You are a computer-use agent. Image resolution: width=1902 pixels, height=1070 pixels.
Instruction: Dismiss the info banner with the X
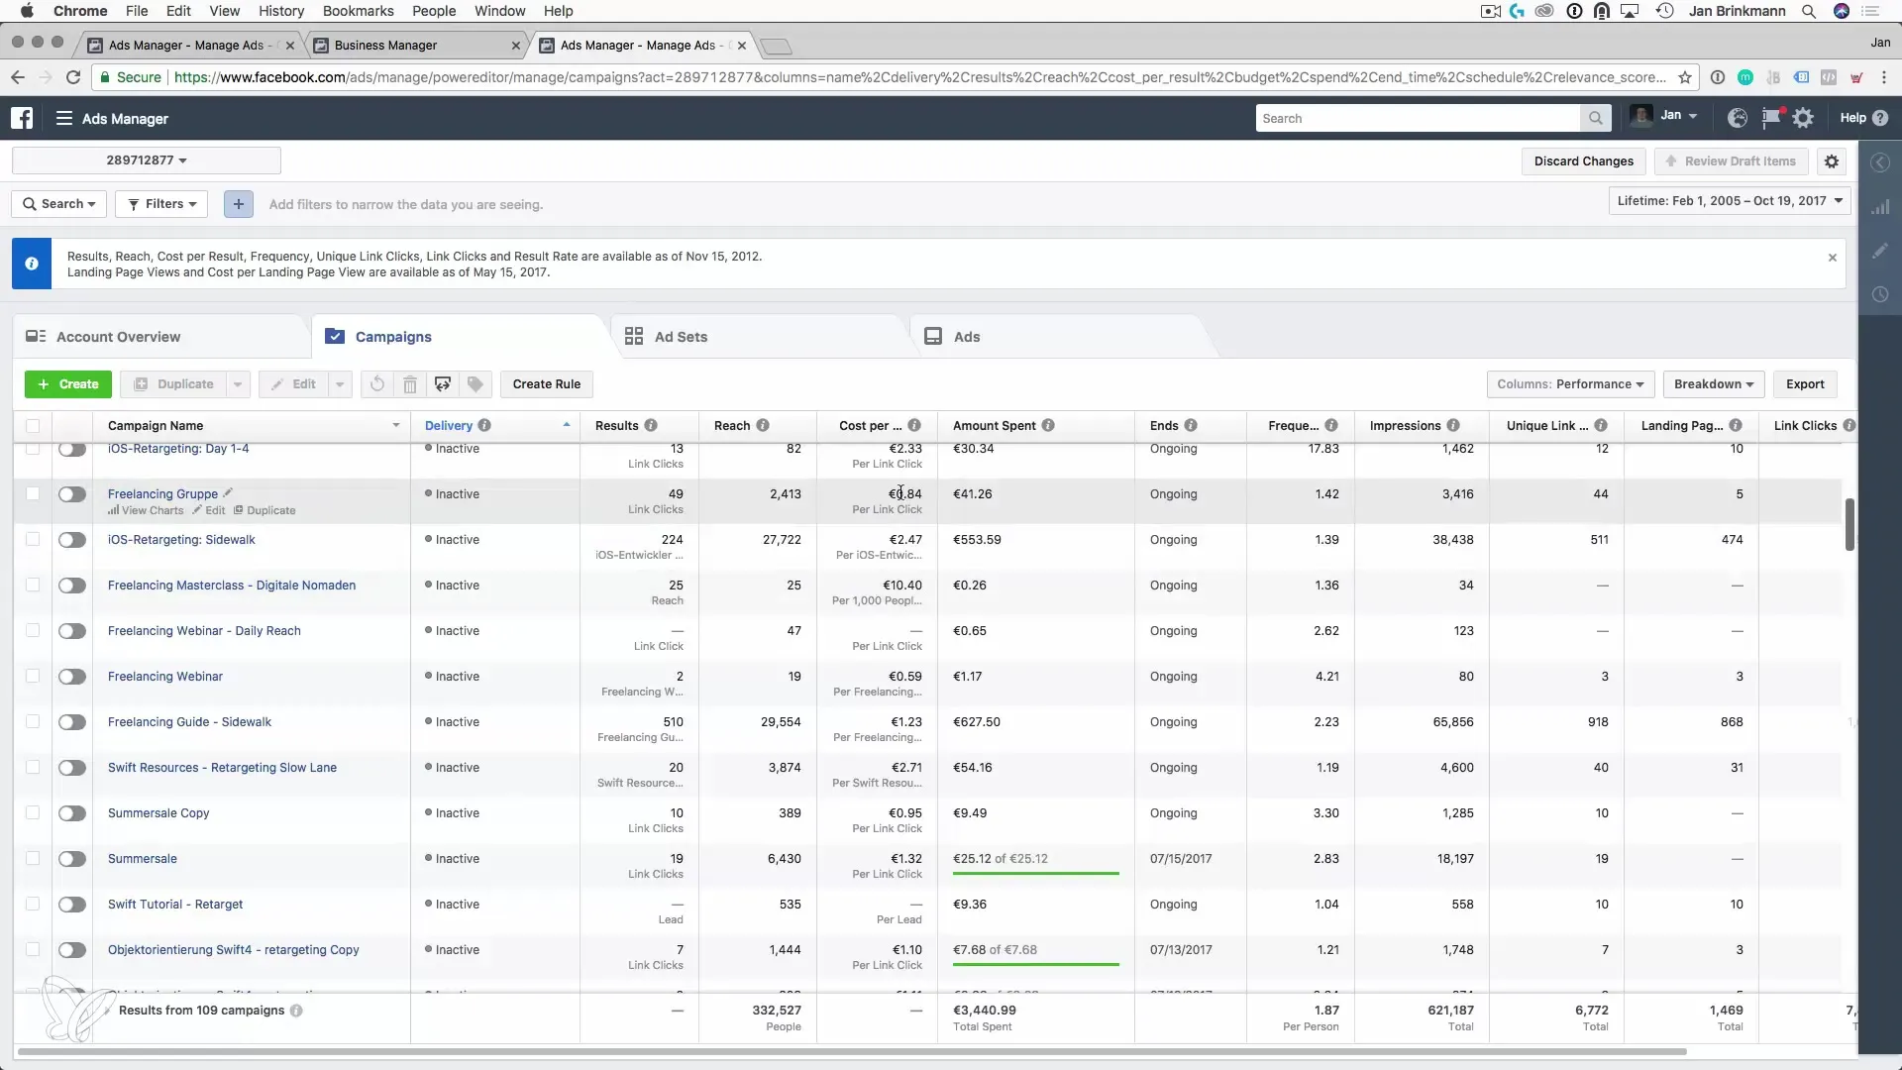point(1833,258)
